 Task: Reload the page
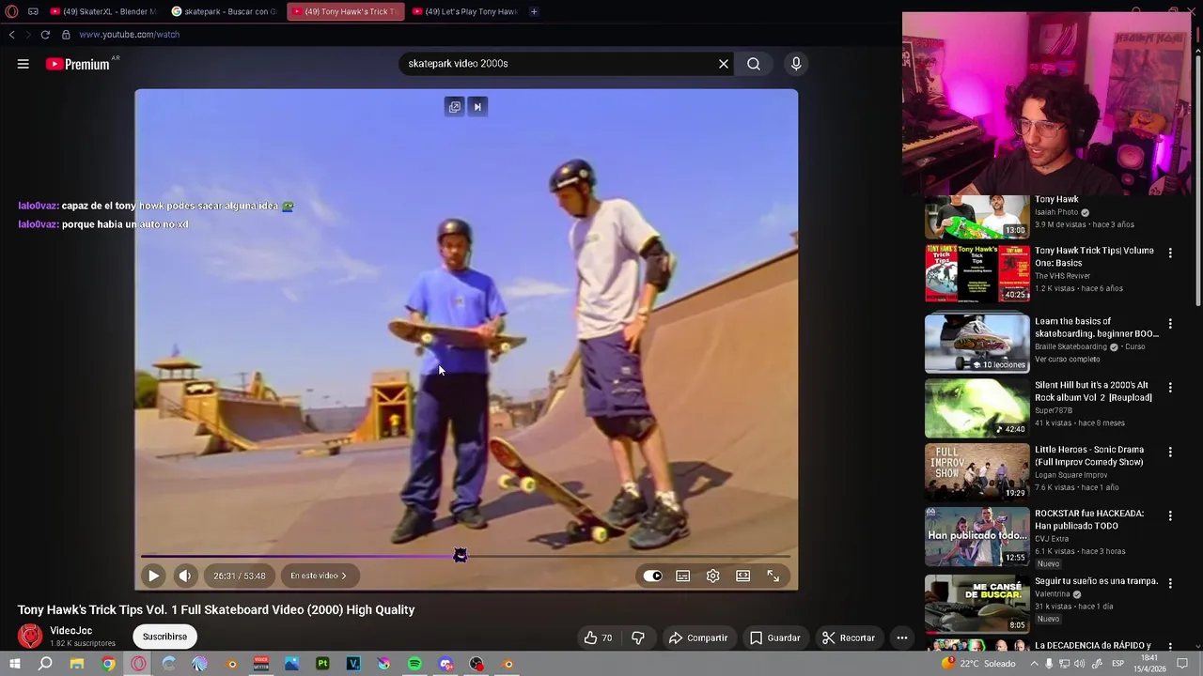tap(45, 35)
